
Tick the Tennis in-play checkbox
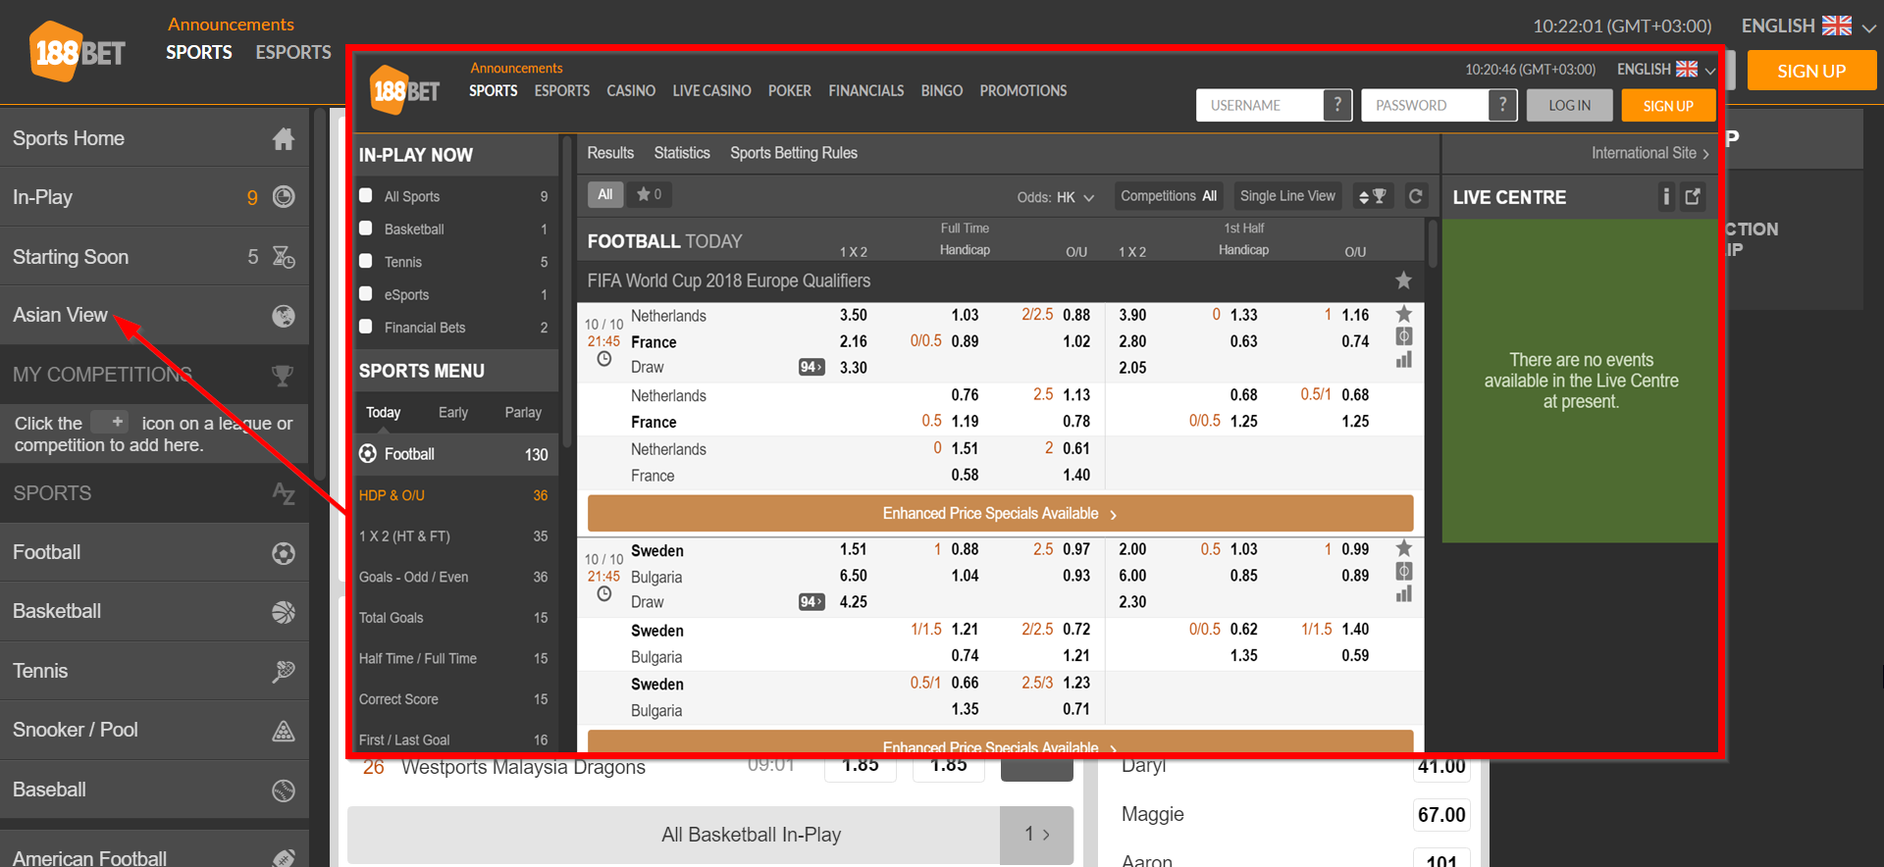366,261
